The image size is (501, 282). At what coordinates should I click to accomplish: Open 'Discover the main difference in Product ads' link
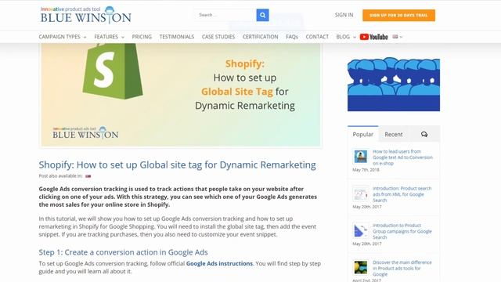click(402, 268)
